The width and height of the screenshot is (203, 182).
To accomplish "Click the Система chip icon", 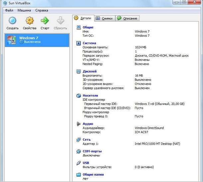I will coord(79,43).
